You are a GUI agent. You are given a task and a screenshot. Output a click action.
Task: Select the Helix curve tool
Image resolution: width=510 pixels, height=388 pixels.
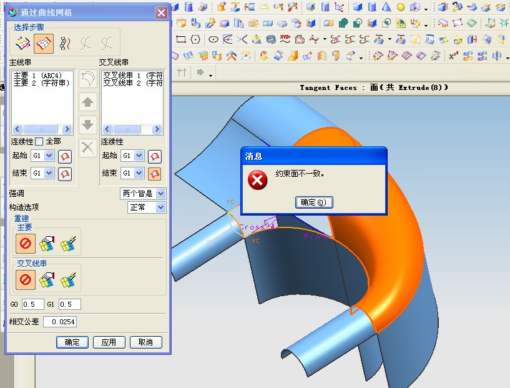coord(271,40)
